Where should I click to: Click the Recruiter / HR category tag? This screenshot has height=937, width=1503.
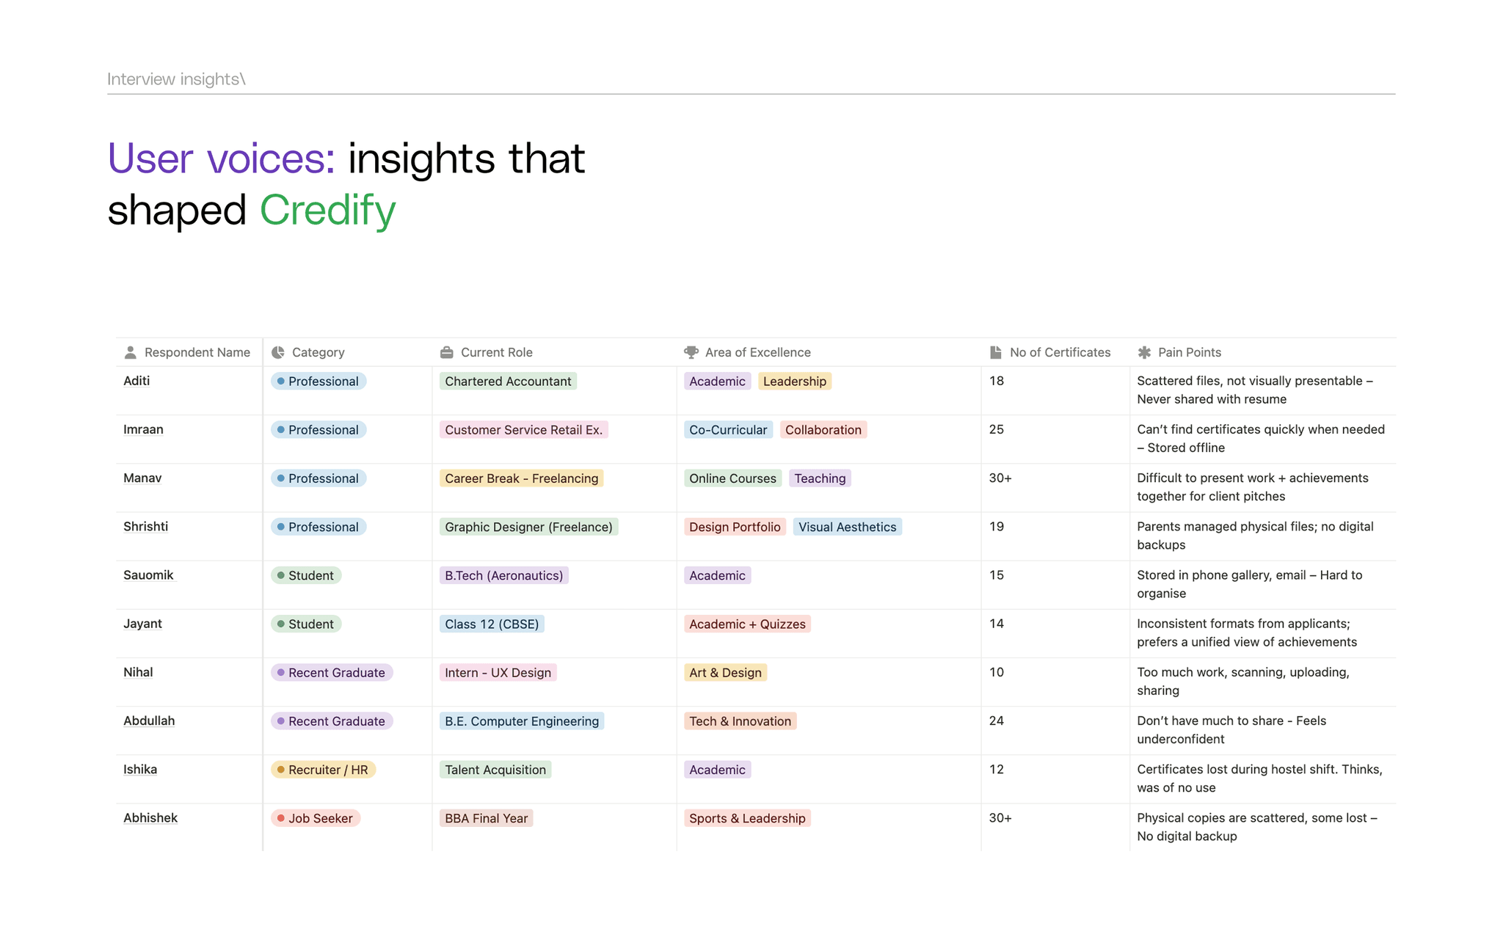point(324,770)
